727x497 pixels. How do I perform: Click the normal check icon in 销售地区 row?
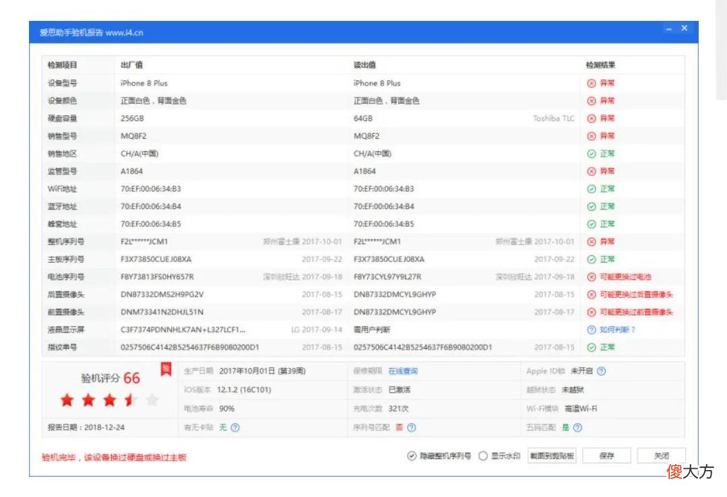click(x=591, y=154)
